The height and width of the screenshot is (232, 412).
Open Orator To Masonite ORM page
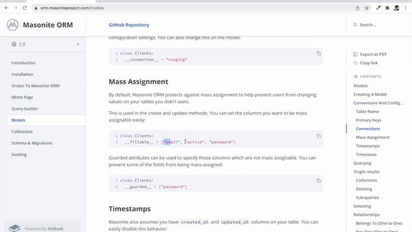point(35,86)
